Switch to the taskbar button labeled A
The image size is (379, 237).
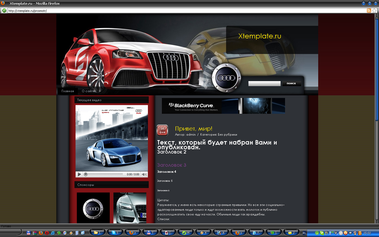coord(221,233)
